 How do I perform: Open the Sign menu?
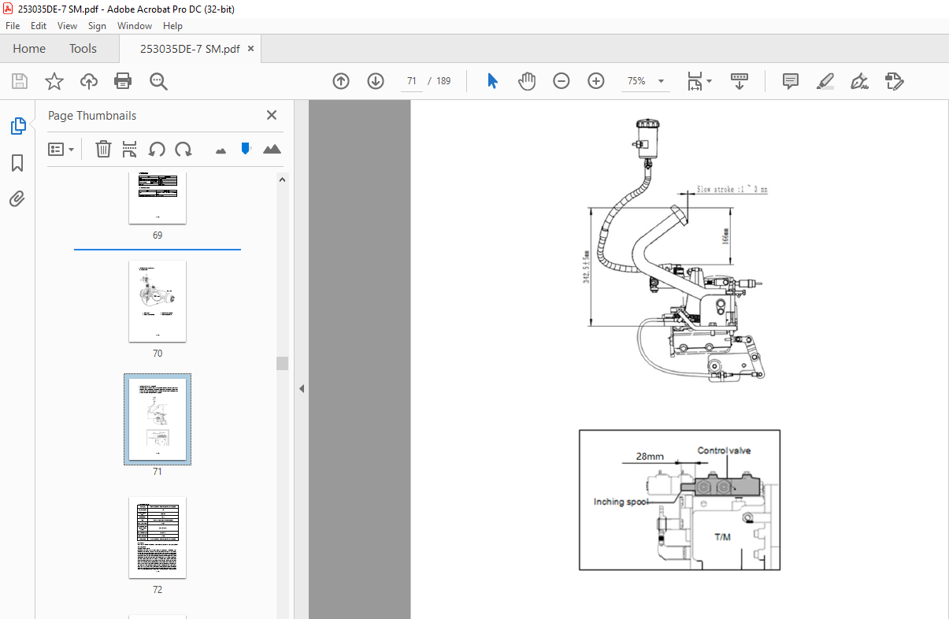click(97, 26)
